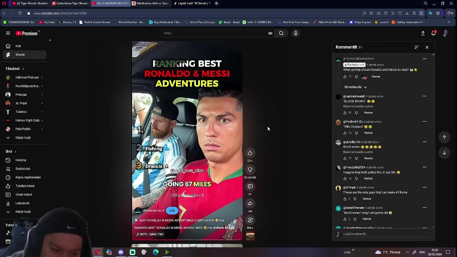The image size is (457, 257).
Task: Translate rashmishweta5 comment via Käännä kielelle suomi
Action: click(x=358, y=106)
